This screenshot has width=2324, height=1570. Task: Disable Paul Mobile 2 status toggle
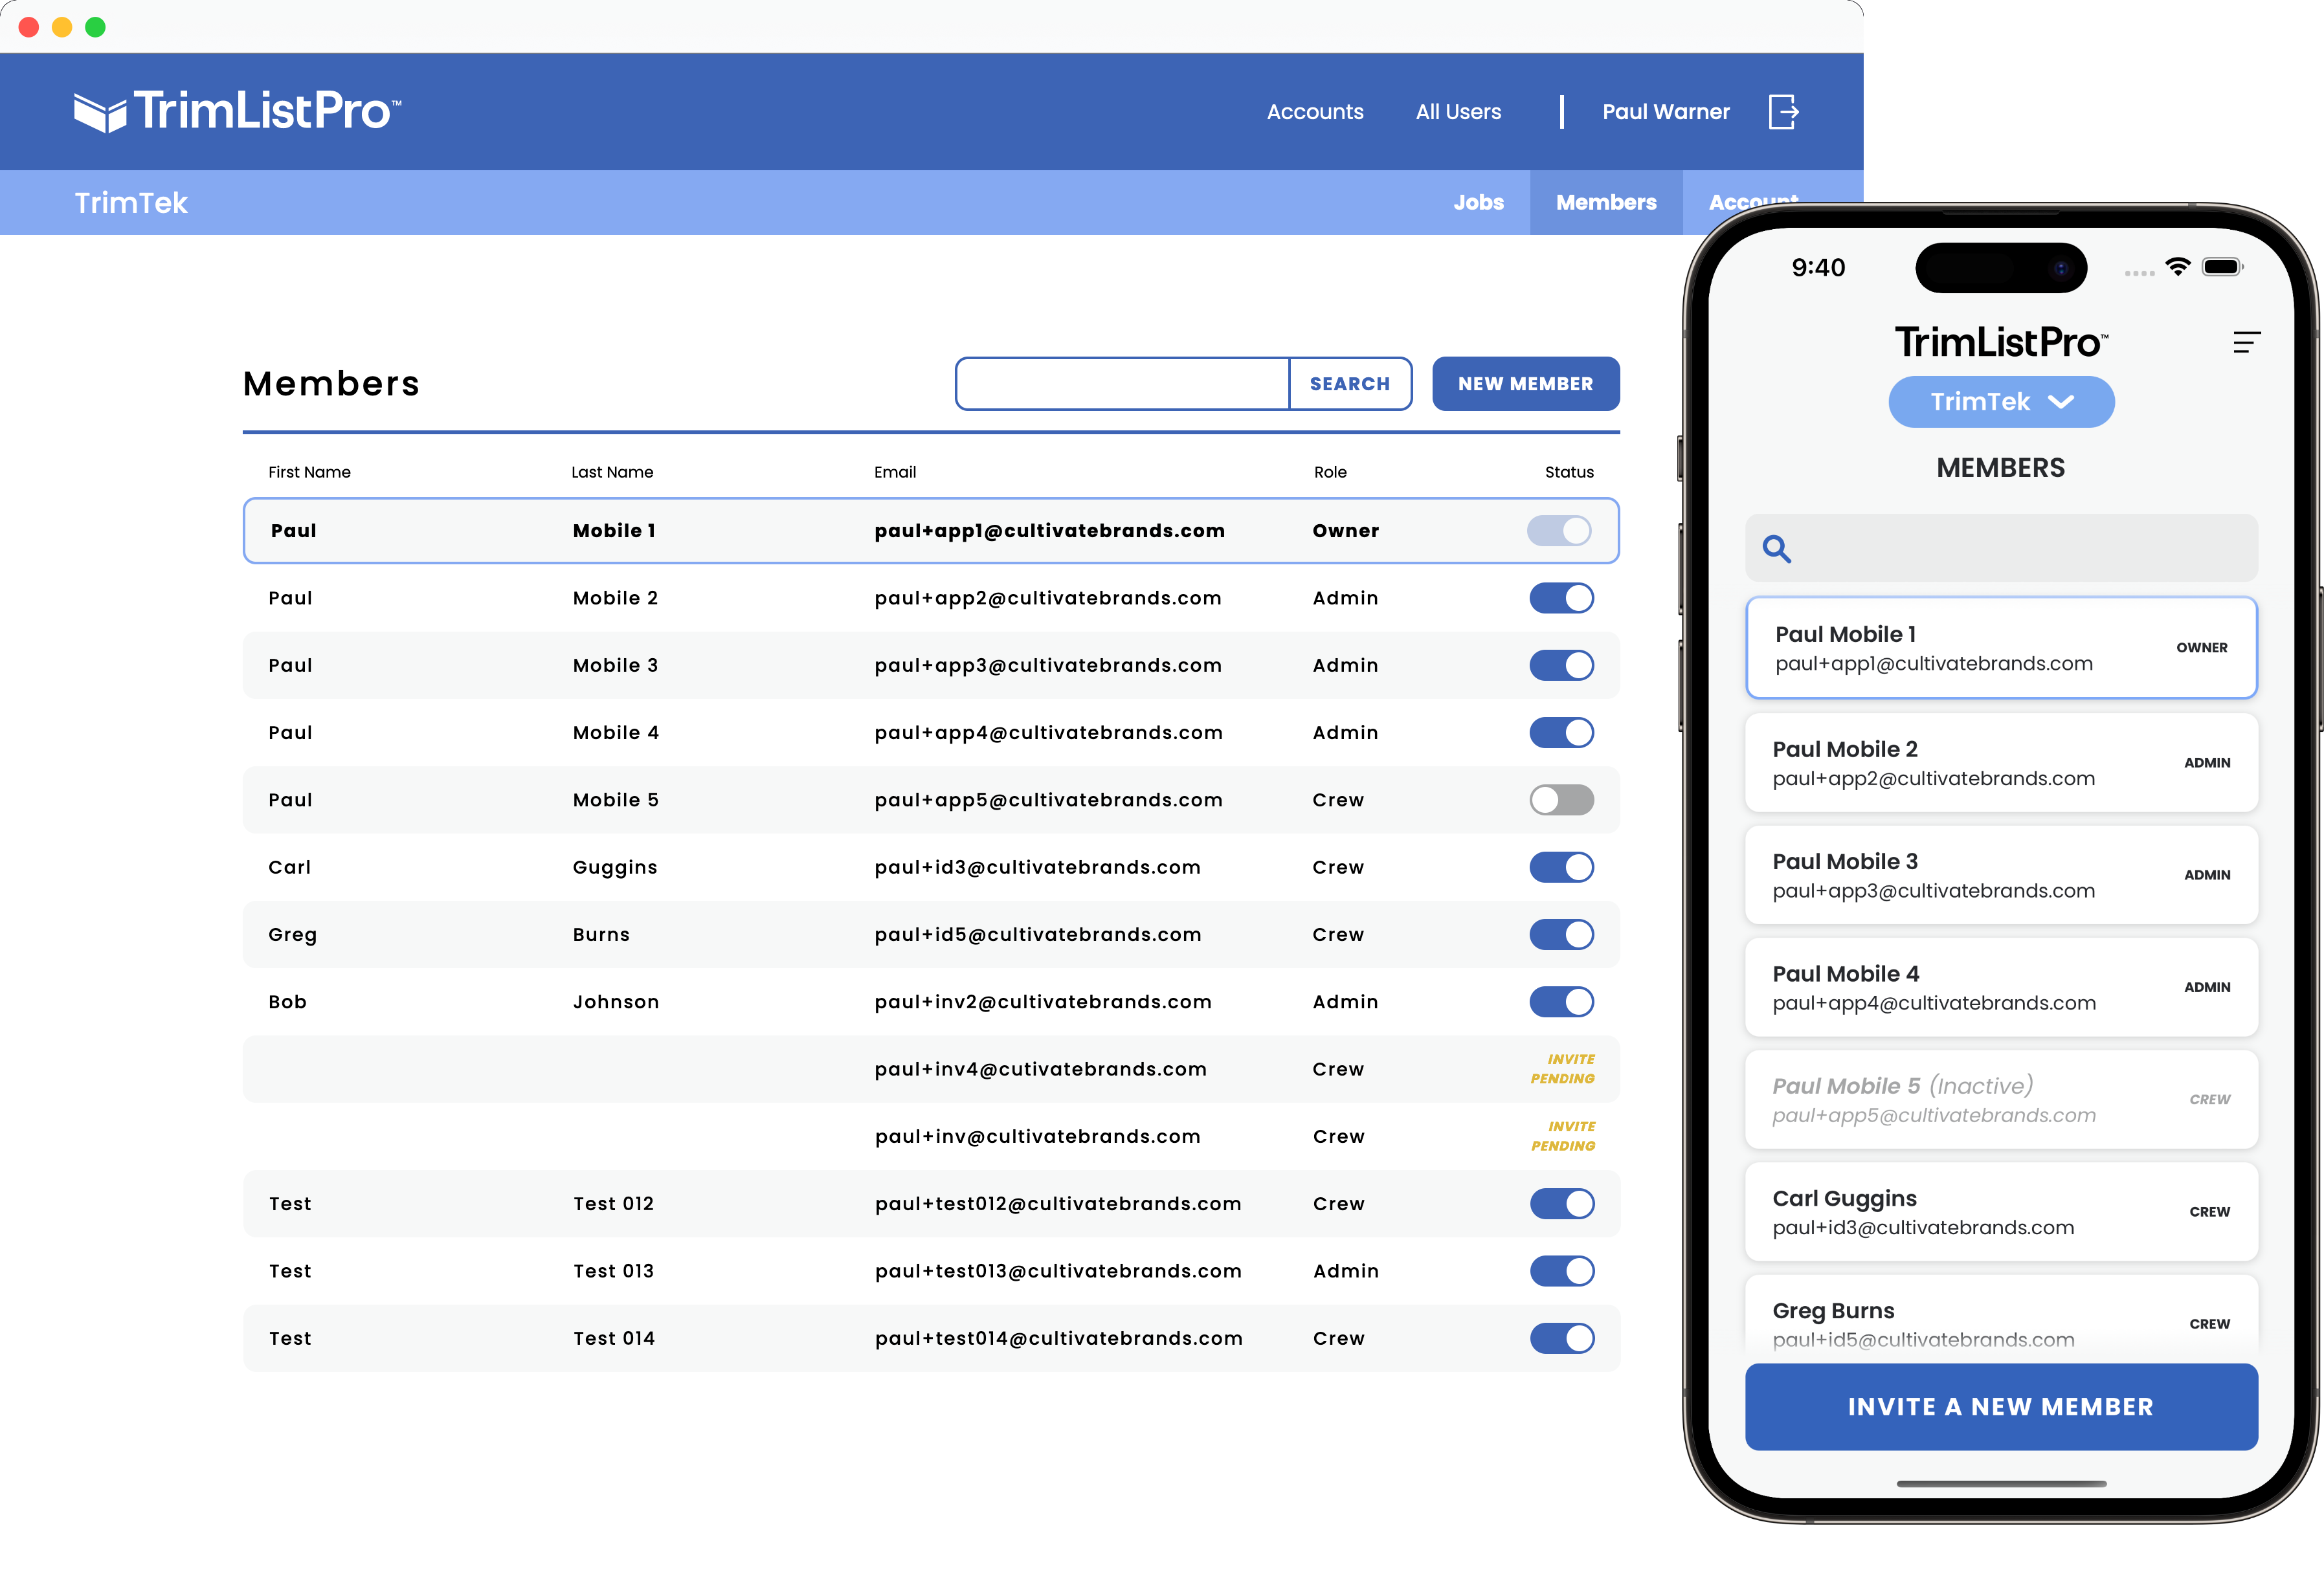[x=1561, y=598]
